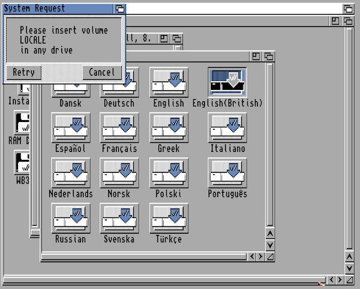360x289 pixels.
Task: Select the Français language icon
Action: pos(119,128)
